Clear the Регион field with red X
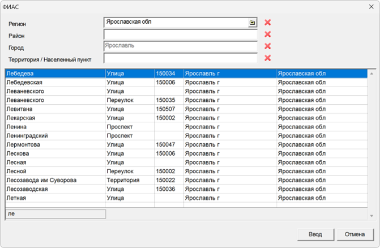 click(x=268, y=23)
